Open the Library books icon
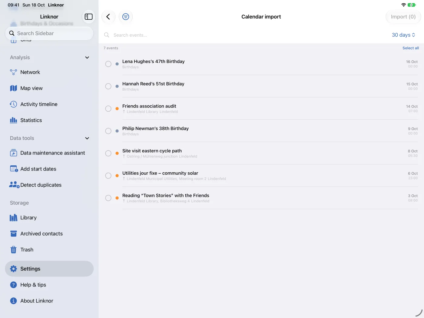 click(x=13, y=218)
